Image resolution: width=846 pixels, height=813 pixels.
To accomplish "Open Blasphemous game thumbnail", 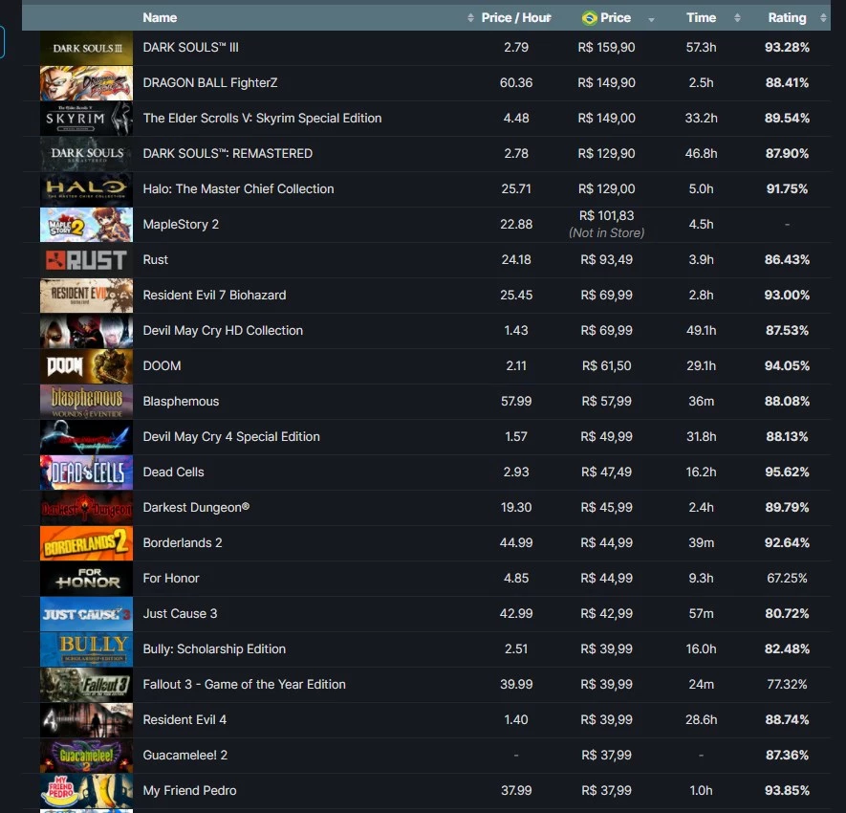I will pos(86,402).
